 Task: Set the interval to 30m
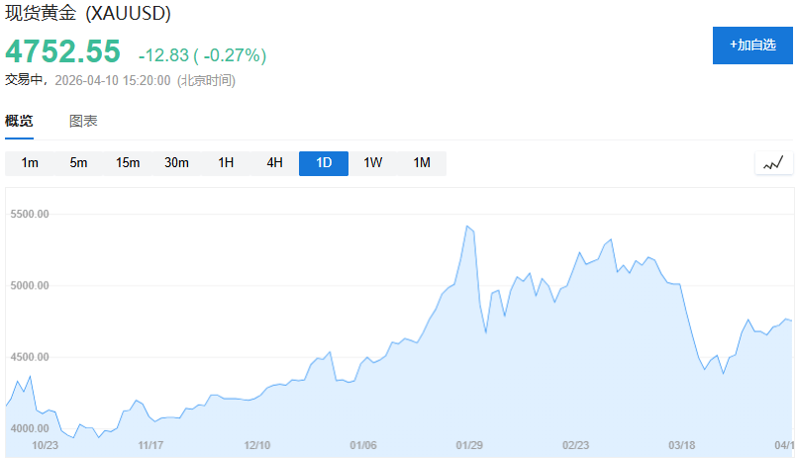176,163
